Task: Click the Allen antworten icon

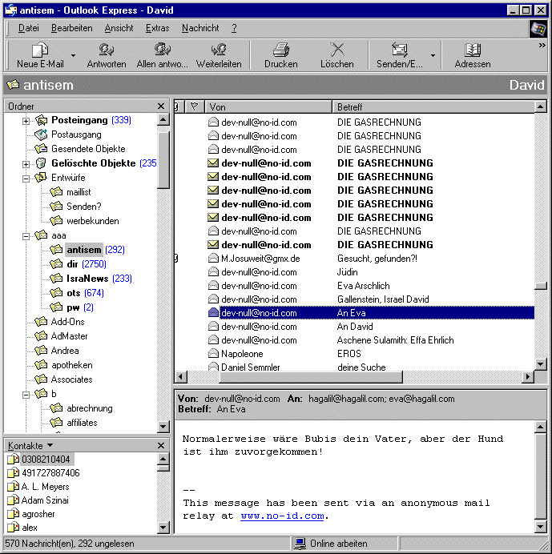Action: tap(163, 50)
